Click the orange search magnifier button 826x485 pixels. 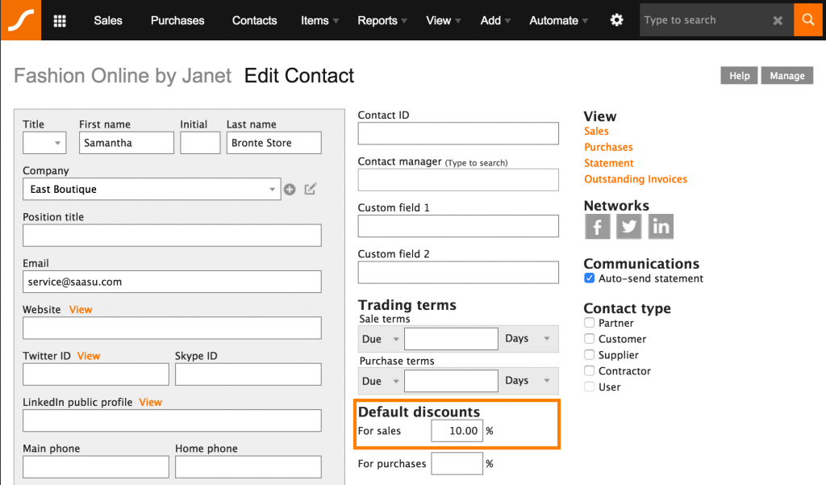pos(809,20)
